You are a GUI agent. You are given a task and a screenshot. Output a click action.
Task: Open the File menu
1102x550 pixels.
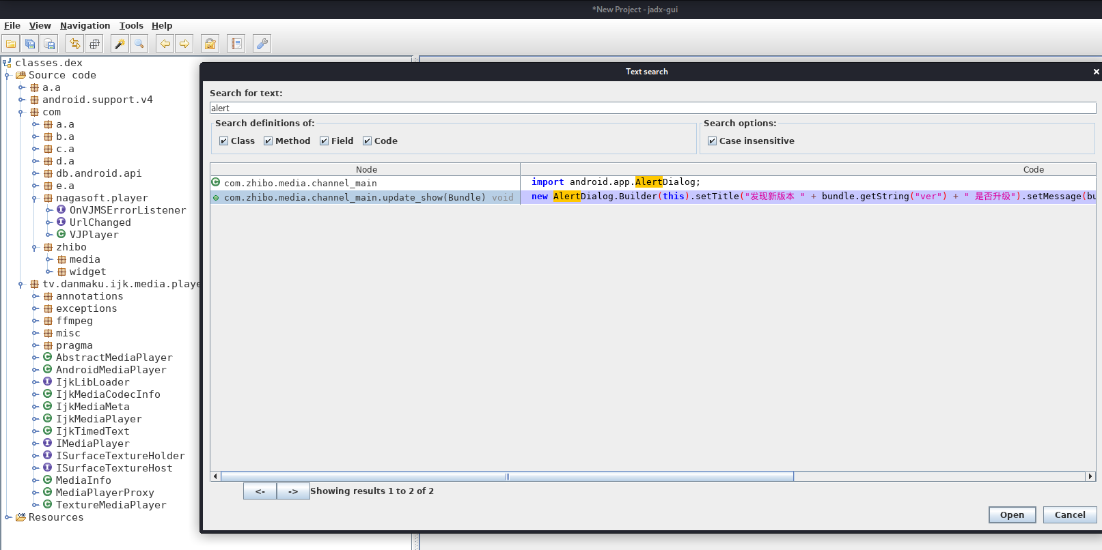pos(12,26)
